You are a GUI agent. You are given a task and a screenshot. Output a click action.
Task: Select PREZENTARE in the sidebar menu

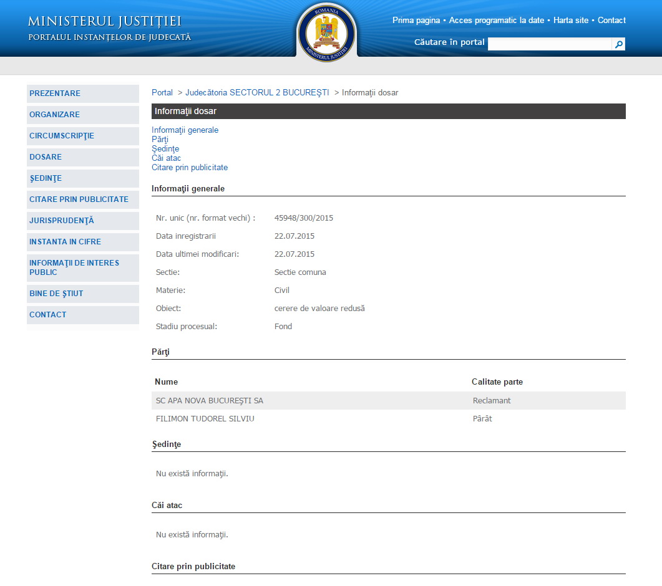coord(55,94)
